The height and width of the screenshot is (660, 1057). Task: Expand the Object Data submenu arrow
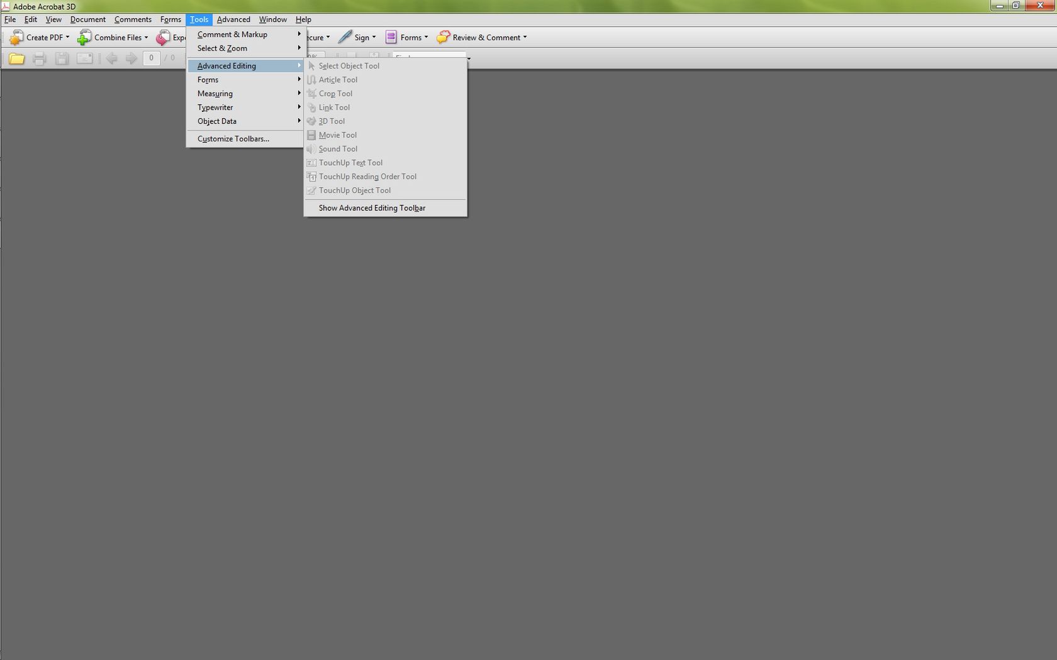(x=299, y=121)
